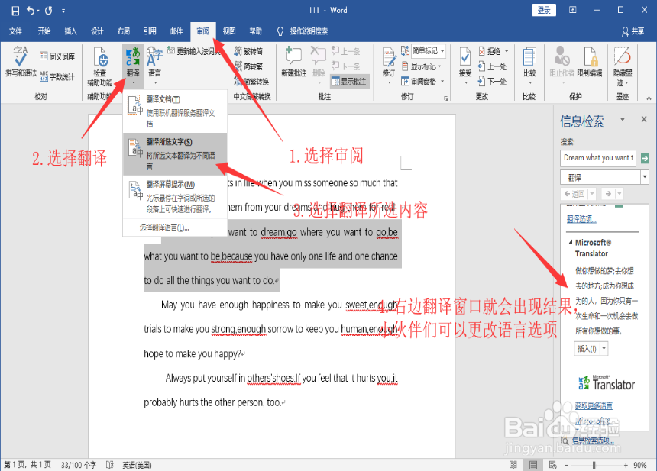
Task: Open the 翻译选项 link
Action: tap(581, 219)
